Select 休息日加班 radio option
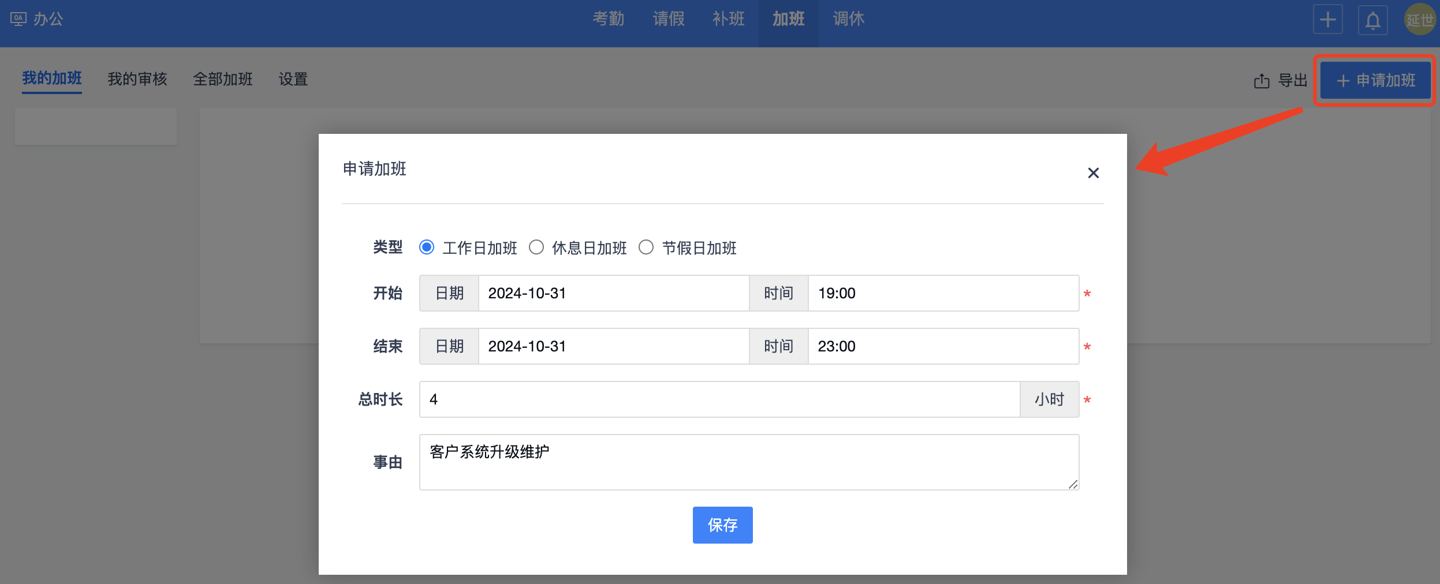Screen dimensions: 1440x584 (536, 248)
